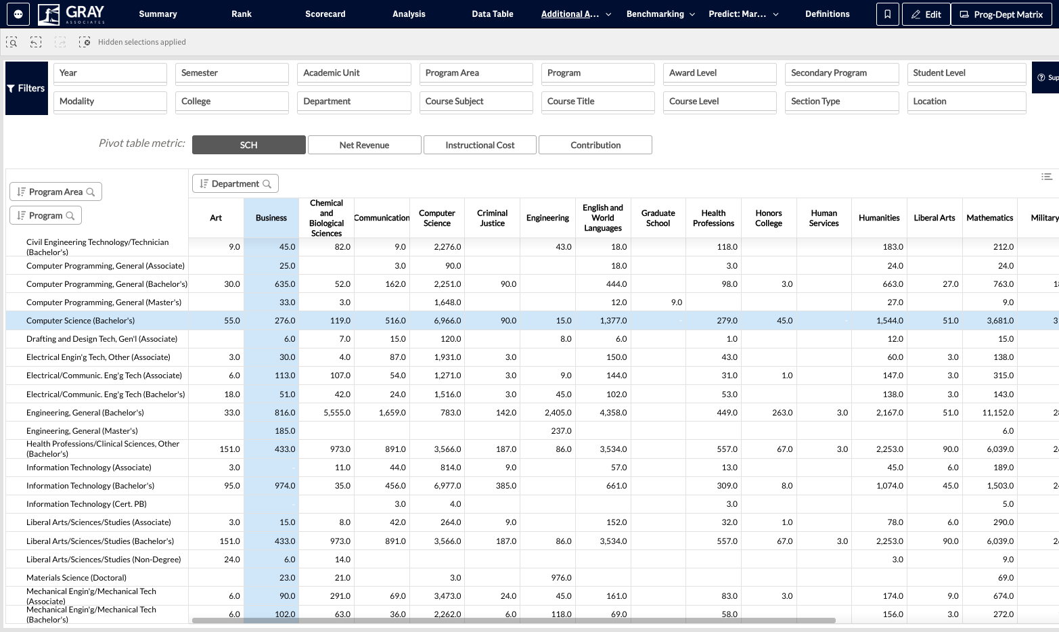Viewport: 1059px width, 632px height.
Task: Open the Semester filter
Action: pyautogui.click(x=232, y=73)
